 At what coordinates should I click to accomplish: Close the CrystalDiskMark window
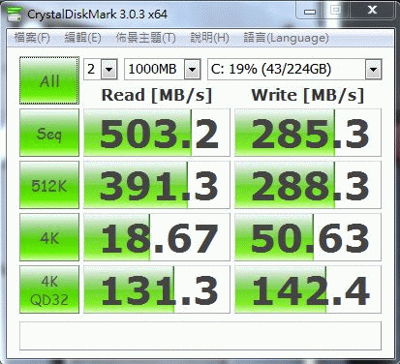tap(372, 11)
